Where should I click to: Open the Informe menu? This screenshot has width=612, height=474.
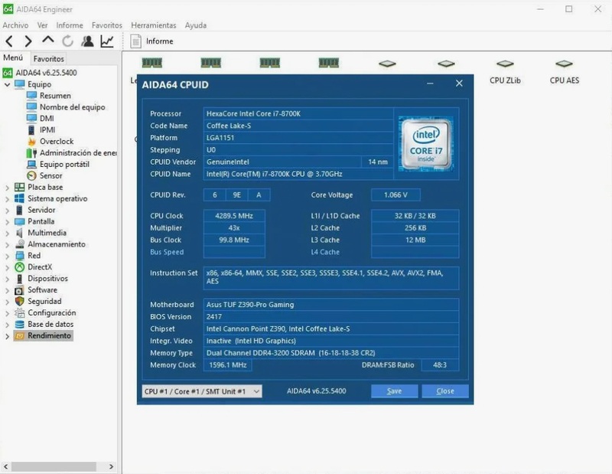coord(70,25)
